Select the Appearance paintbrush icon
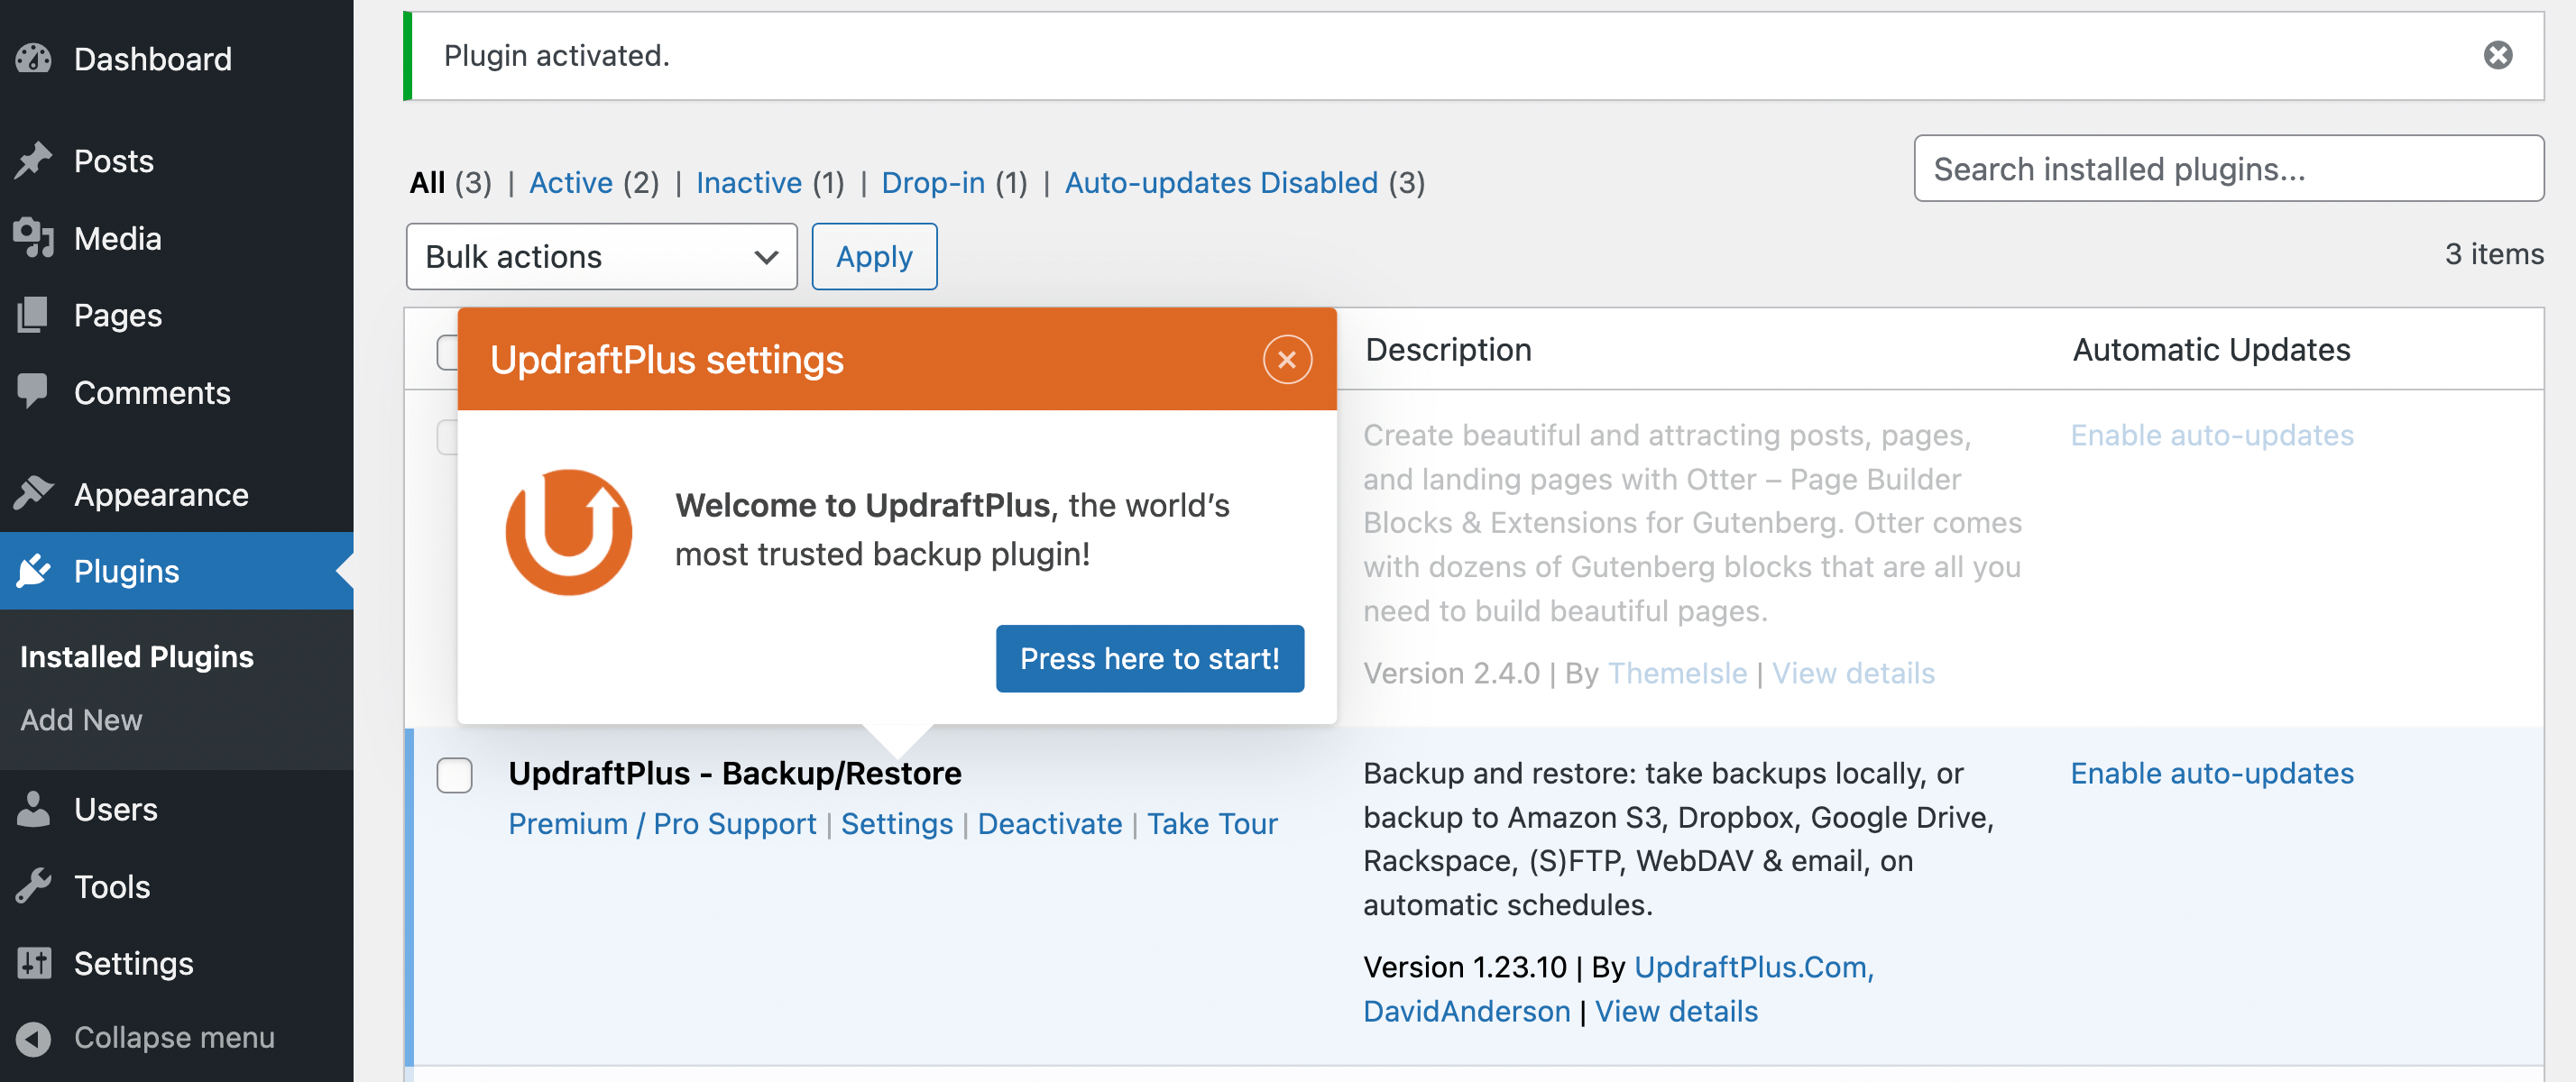This screenshot has height=1082, width=2576. 33,493
